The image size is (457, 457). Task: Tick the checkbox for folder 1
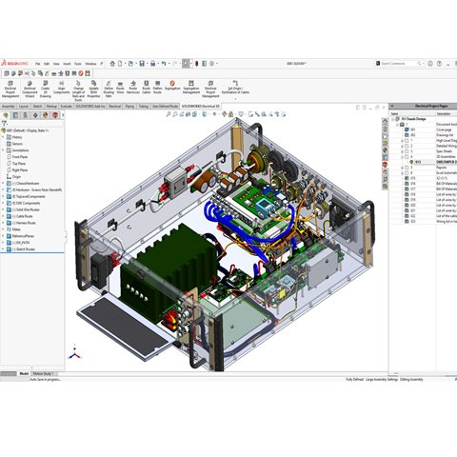[407, 140]
